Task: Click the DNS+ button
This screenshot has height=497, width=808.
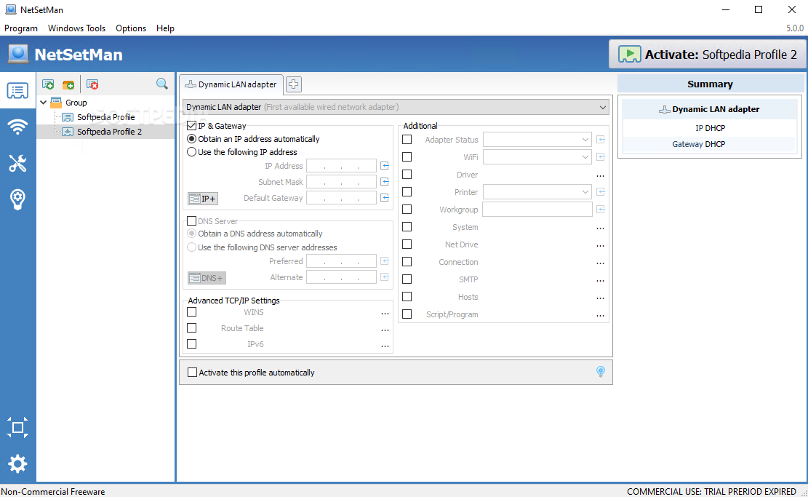Action: tap(207, 278)
